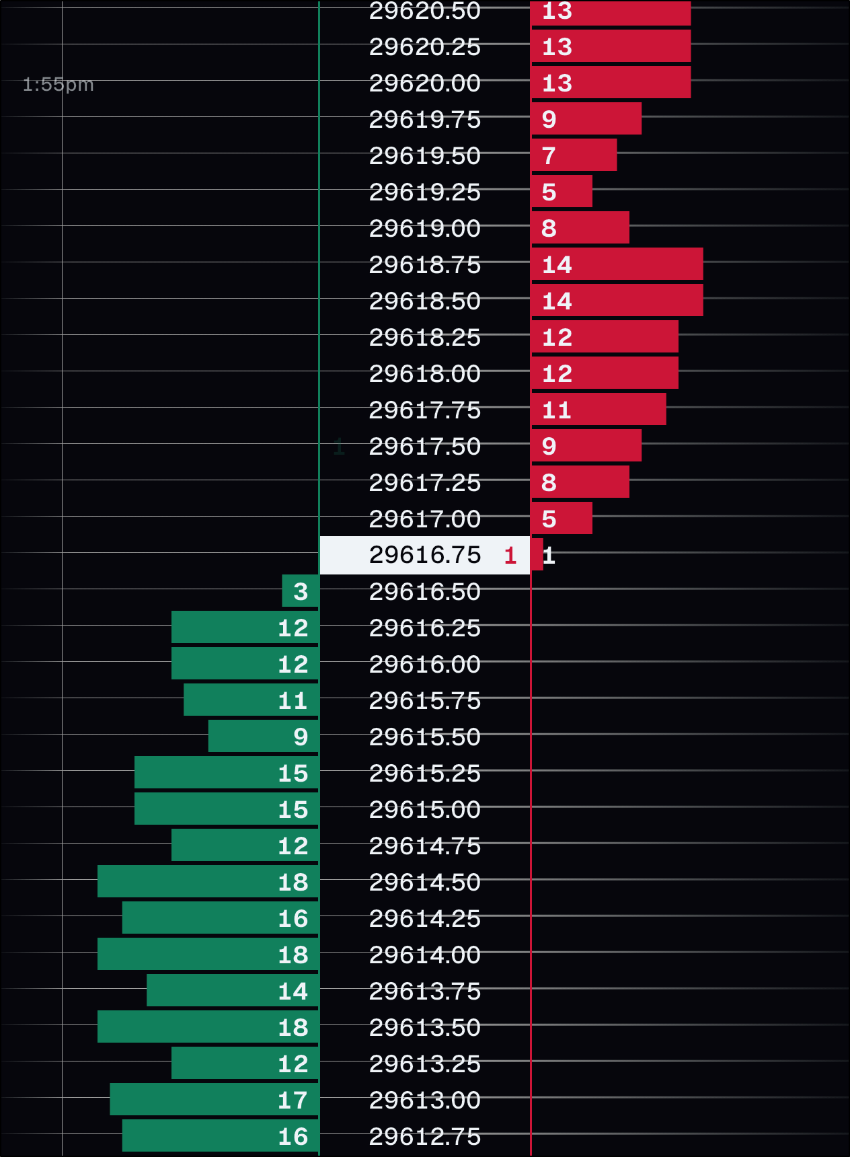This screenshot has height=1157, width=850.
Task: Choose the 29618.50 price row label
Action: [425, 301]
